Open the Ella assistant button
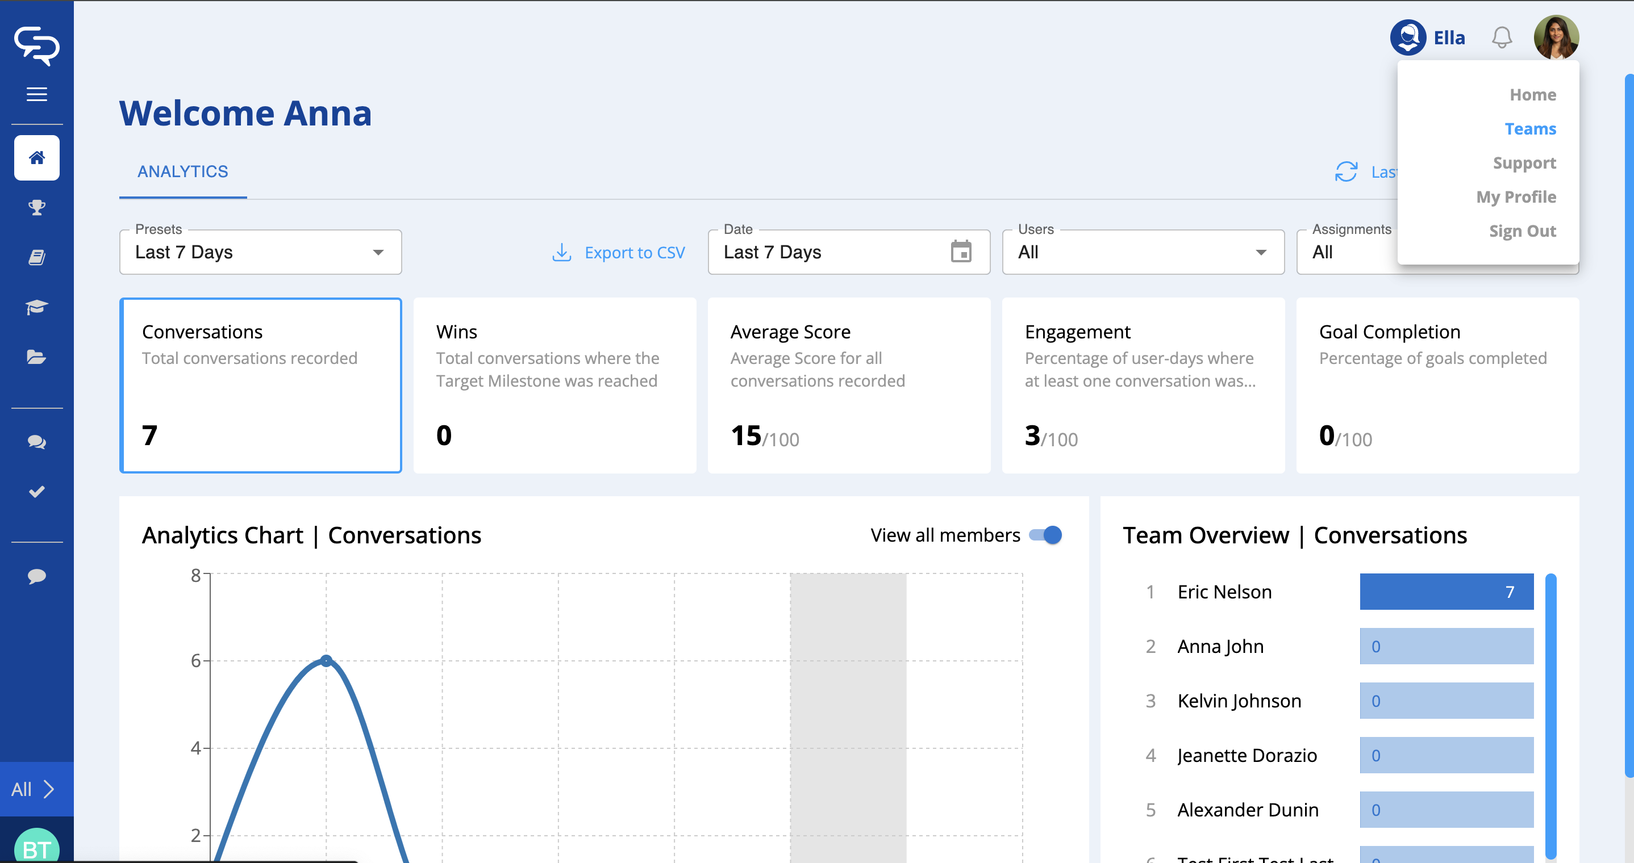1634x863 pixels. pyautogui.click(x=1427, y=37)
